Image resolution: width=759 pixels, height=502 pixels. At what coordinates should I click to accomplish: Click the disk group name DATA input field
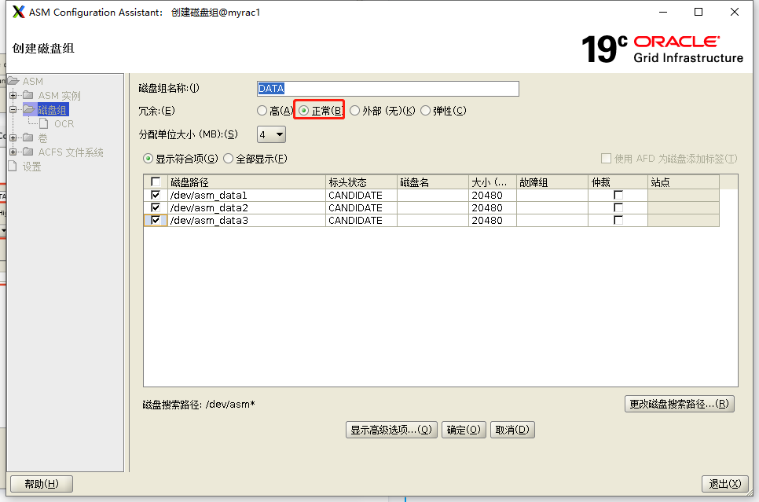point(387,88)
